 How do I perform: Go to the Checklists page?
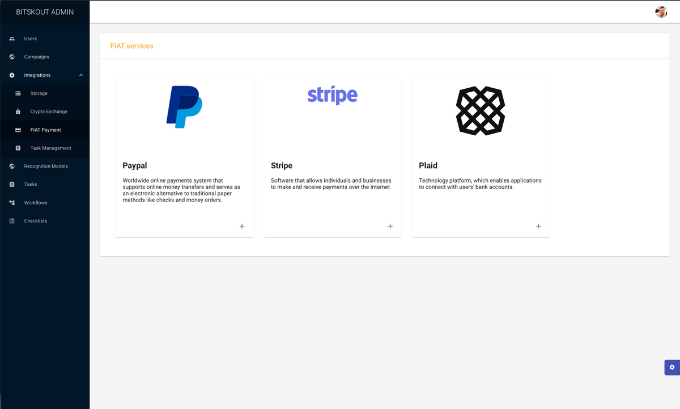[x=45, y=221]
